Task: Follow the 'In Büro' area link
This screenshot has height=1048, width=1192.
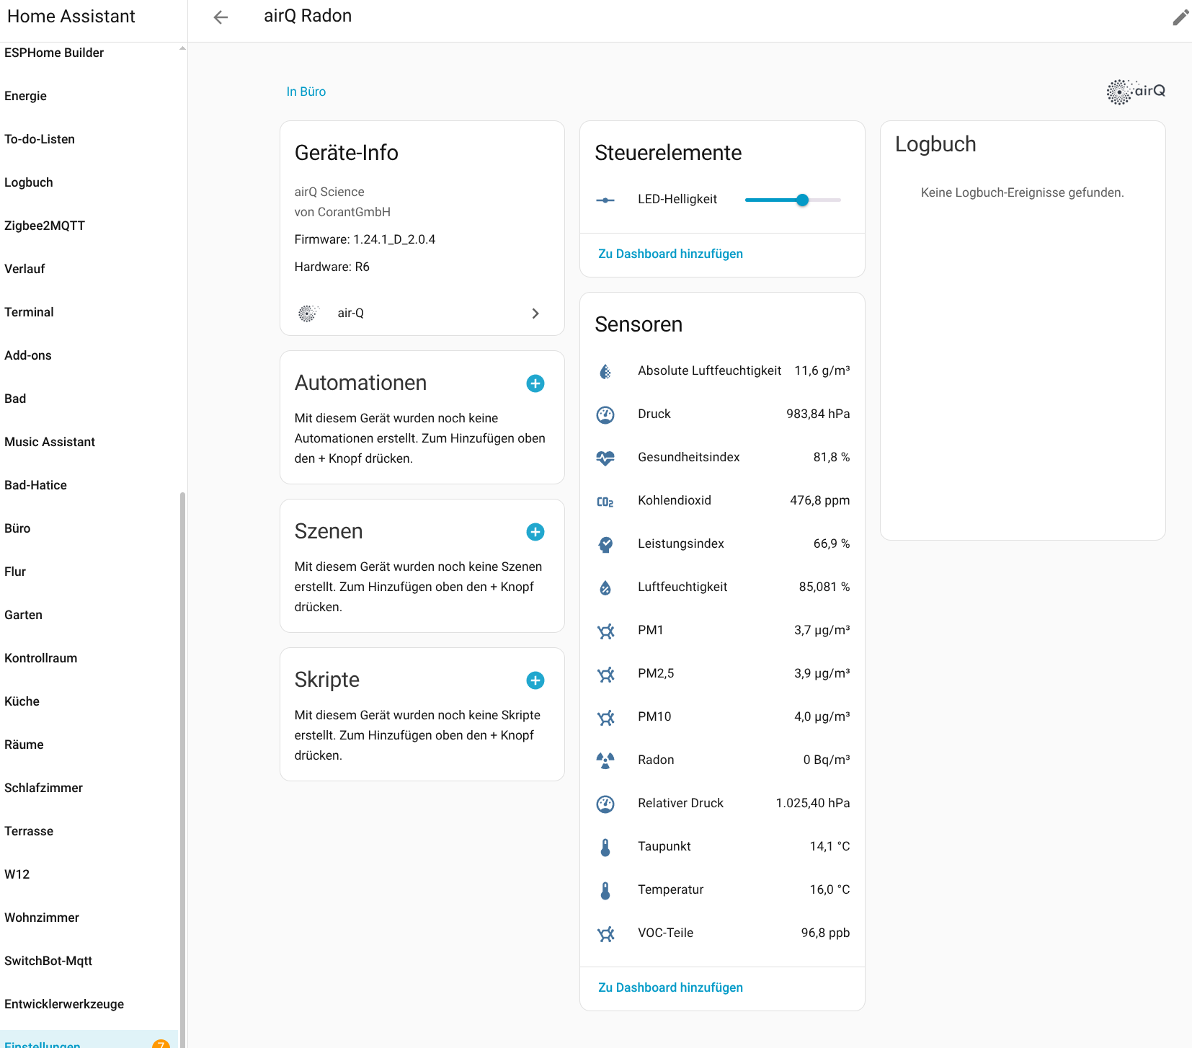Action: 306,92
